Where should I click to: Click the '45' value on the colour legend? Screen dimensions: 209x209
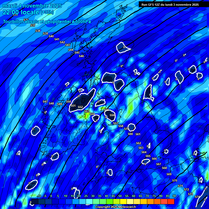pyautogui.click(x=113, y=196)
